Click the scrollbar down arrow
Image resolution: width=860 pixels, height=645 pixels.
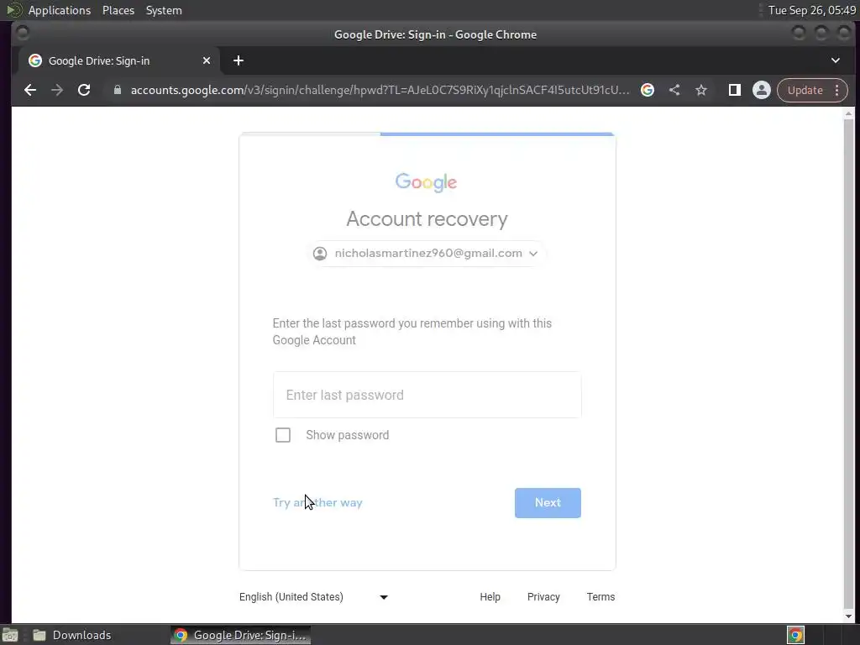(848, 616)
